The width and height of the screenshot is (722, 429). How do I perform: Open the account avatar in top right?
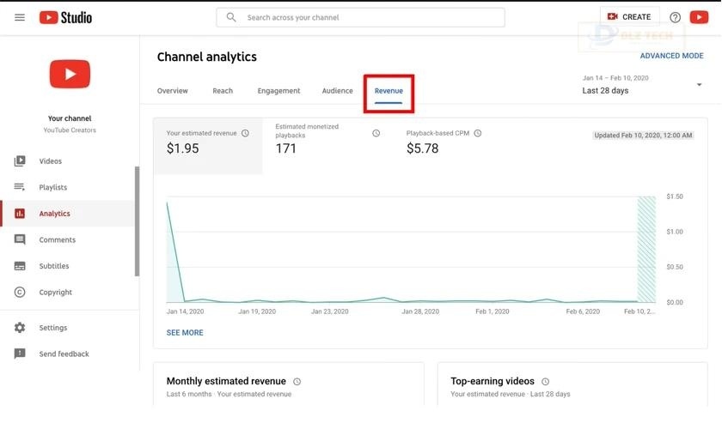(x=699, y=17)
